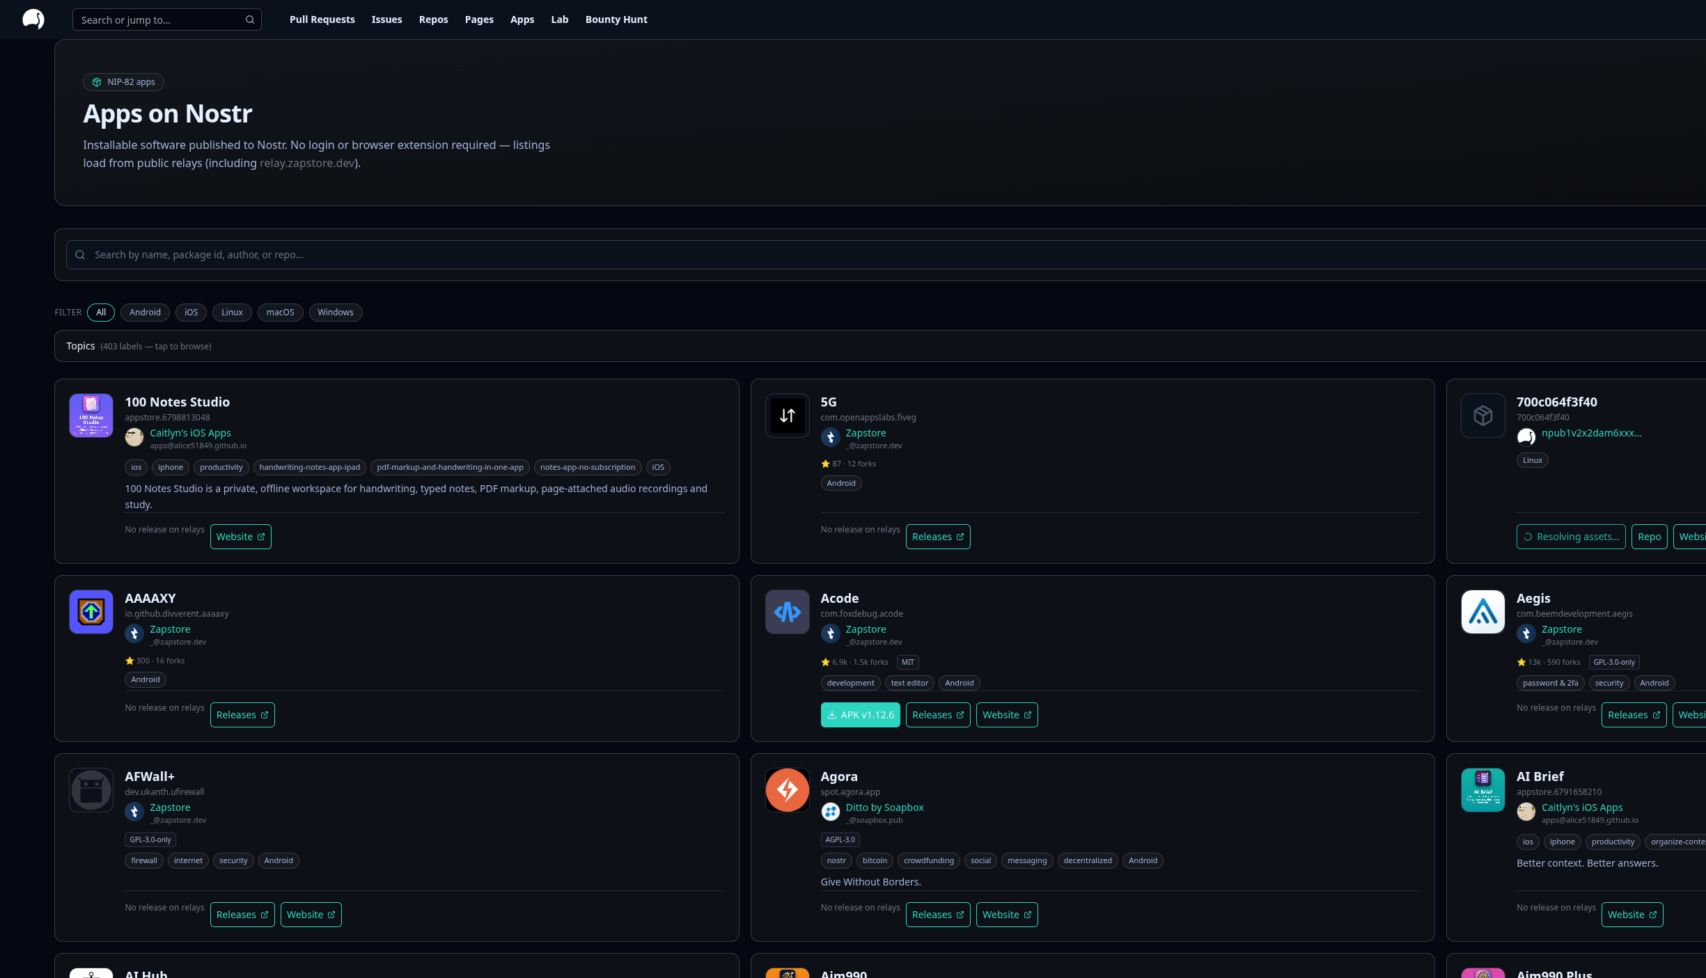Click Releases button on AAAAXY card

click(x=242, y=715)
